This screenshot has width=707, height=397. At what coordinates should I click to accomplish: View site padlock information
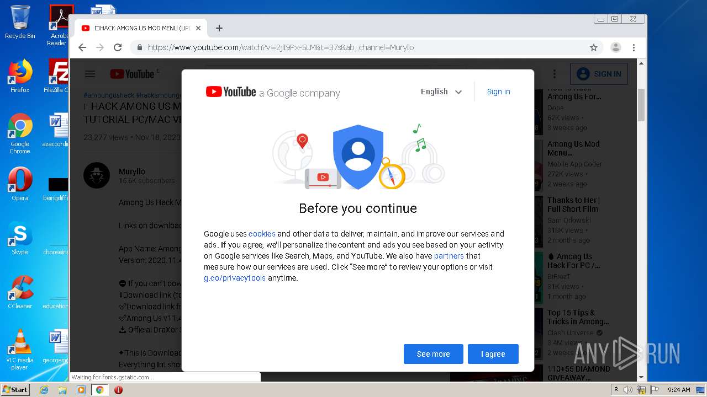pos(139,47)
